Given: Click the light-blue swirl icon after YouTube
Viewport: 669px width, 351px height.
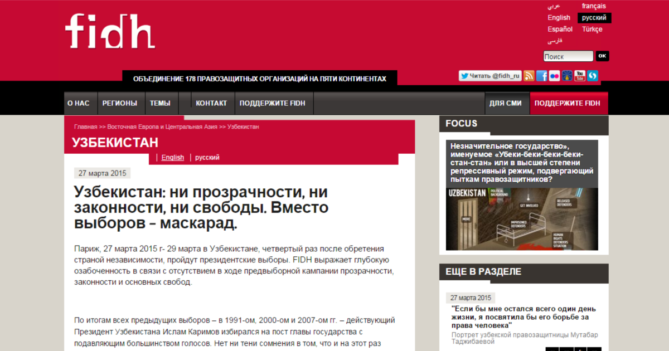Looking at the screenshot, I should (593, 76).
